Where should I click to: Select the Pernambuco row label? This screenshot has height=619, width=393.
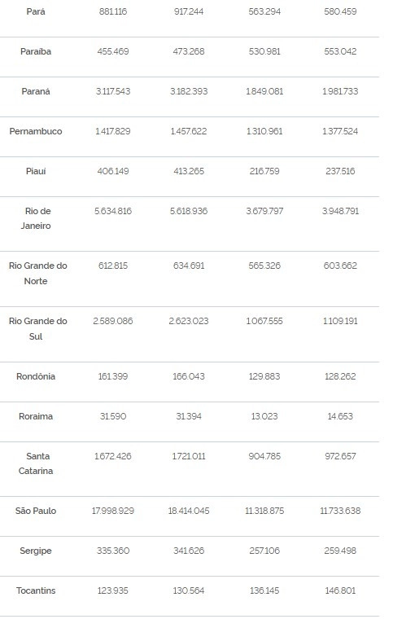pos(36,131)
